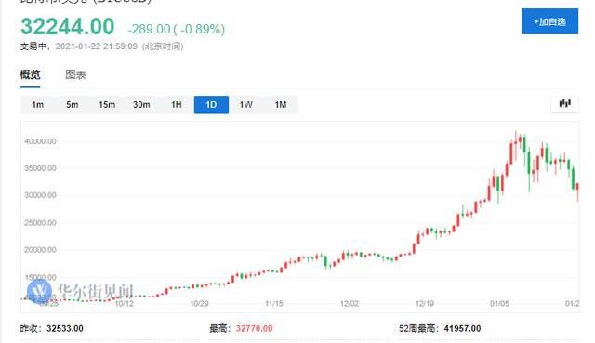Click the peak candlestick near 40000

[516, 146]
